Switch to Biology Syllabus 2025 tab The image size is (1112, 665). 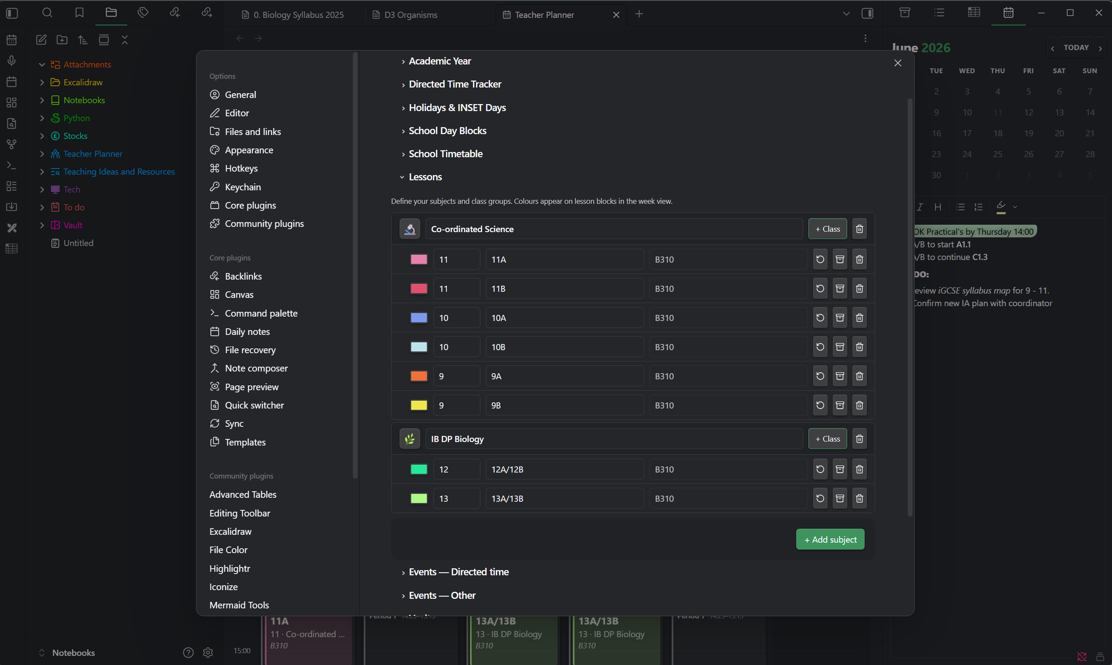[298, 15]
